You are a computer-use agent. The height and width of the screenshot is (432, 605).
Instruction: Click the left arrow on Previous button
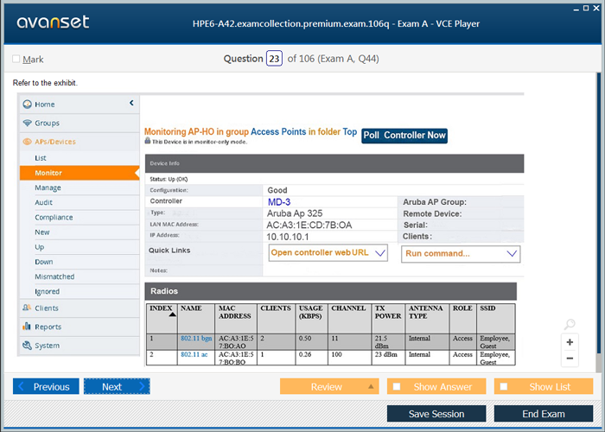[22, 386]
